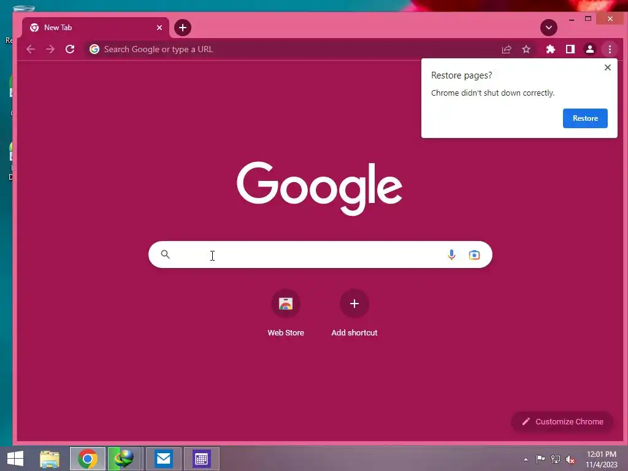Screen dimensions: 628x471
Task: Click the muted volume tray icon
Action: click(570, 459)
